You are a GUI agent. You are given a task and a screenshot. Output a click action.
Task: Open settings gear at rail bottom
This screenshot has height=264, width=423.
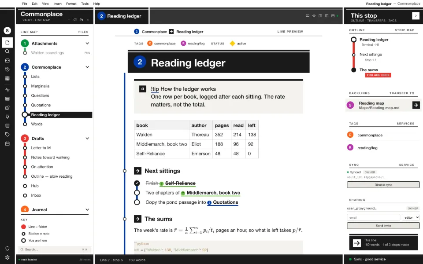point(7,257)
